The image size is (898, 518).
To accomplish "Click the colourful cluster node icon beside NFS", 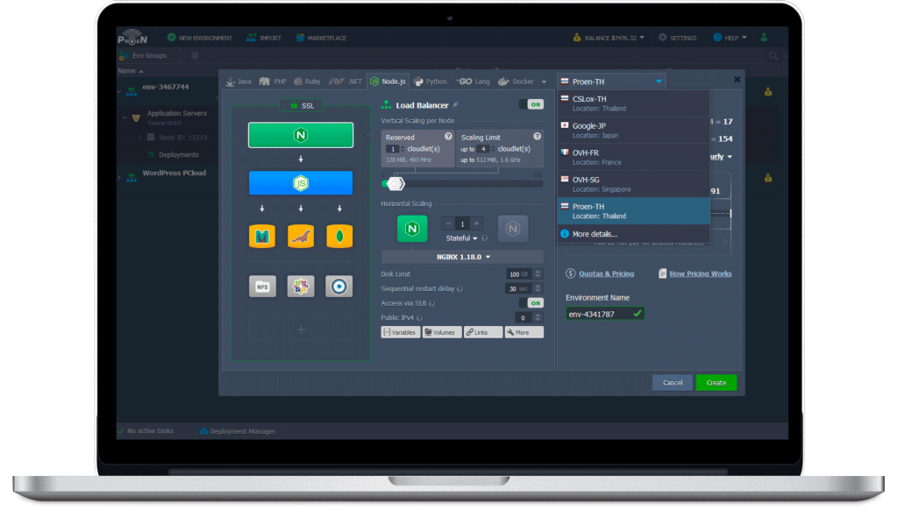I will pos(301,287).
